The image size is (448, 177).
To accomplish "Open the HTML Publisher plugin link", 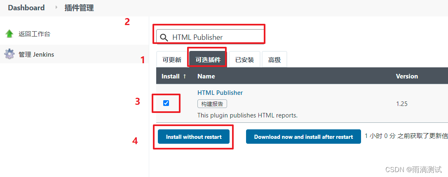I will coord(220,92).
